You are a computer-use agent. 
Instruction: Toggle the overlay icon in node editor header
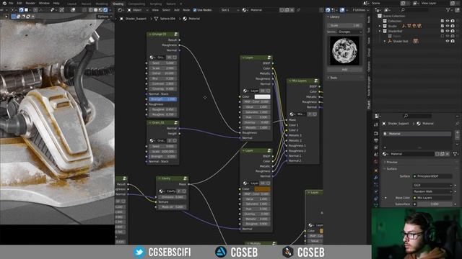coord(342,10)
